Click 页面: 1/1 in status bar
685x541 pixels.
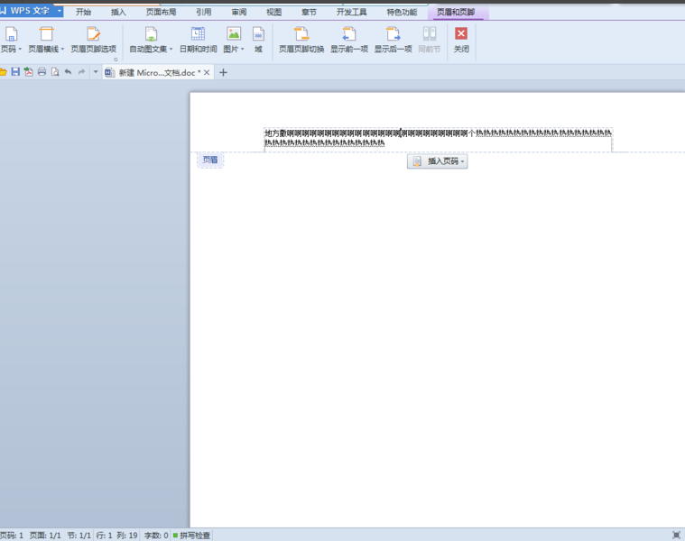click(x=45, y=536)
